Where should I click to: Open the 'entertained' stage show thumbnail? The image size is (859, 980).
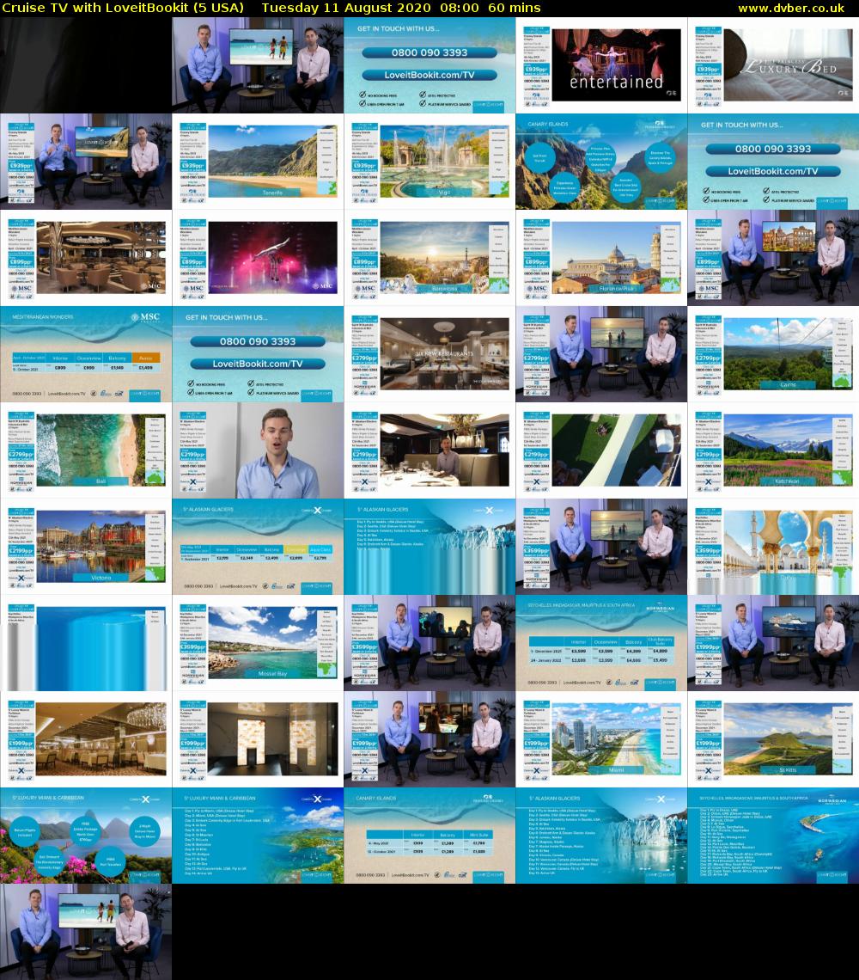point(601,65)
